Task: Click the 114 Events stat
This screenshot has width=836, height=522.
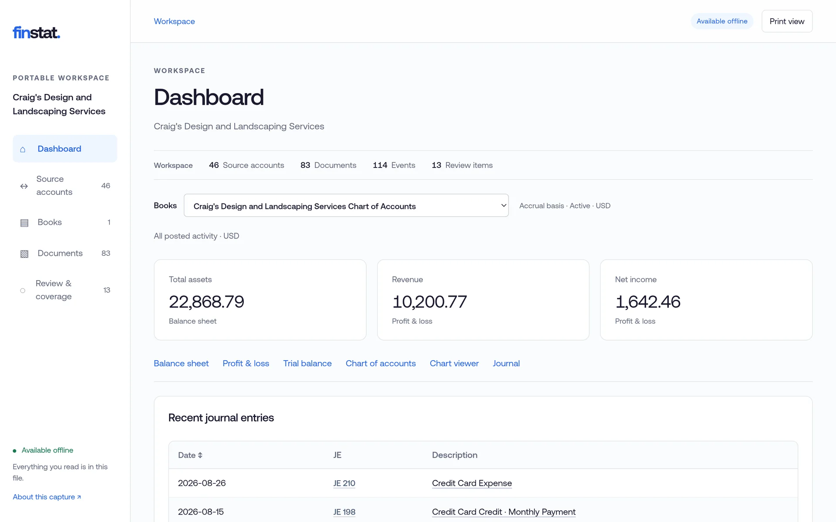Action: tap(394, 165)
